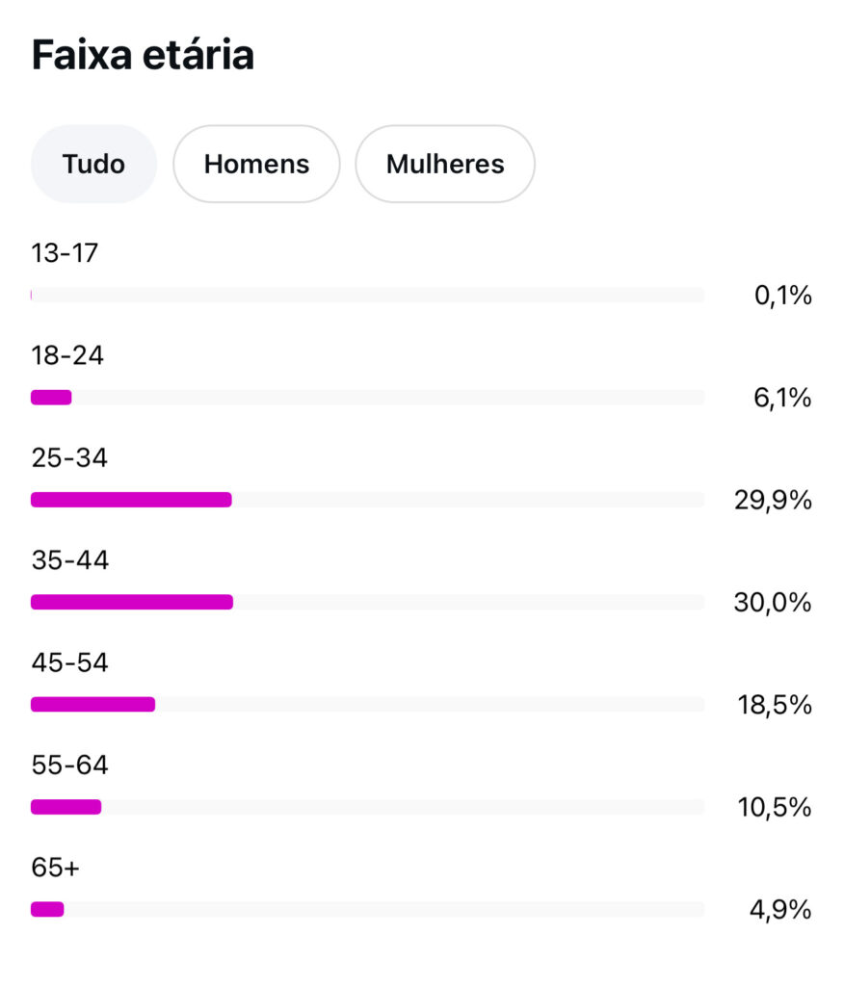
Task: Click the 35-44 magenta progress bar
Action: [132, 602]
